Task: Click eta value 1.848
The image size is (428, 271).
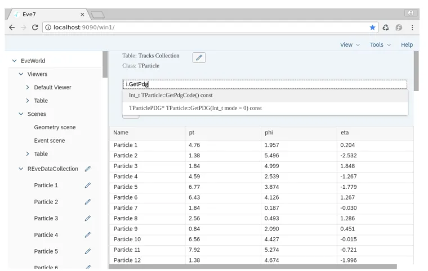Action: click(x=347, y=166)
